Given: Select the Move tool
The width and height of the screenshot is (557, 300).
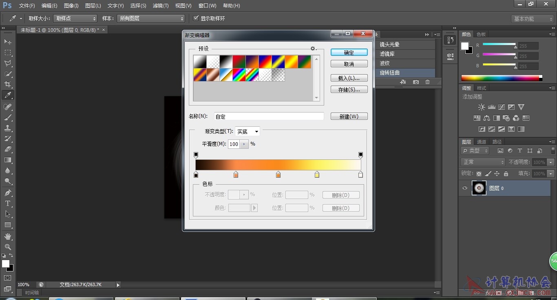Looking at the screenshot, I should (8, 42).
